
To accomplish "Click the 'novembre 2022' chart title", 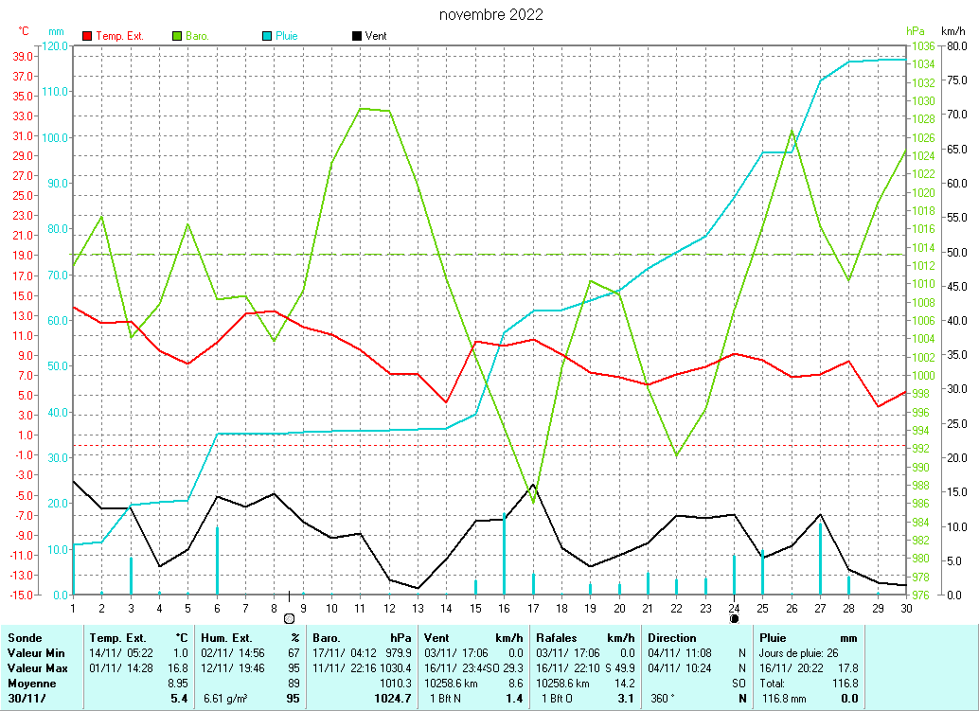I will click(x=491, y=15).
